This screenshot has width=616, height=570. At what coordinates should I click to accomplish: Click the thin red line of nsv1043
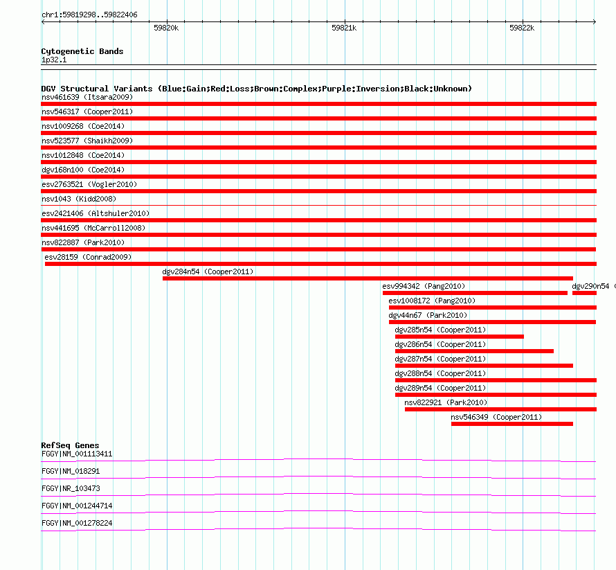[x=318, y=205]
